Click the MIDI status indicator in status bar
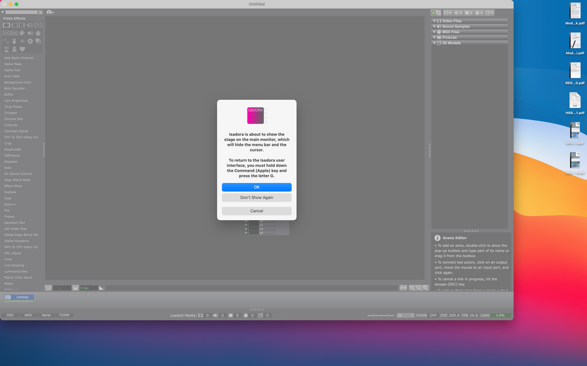 pyautogui.click(x=28, y=315)
